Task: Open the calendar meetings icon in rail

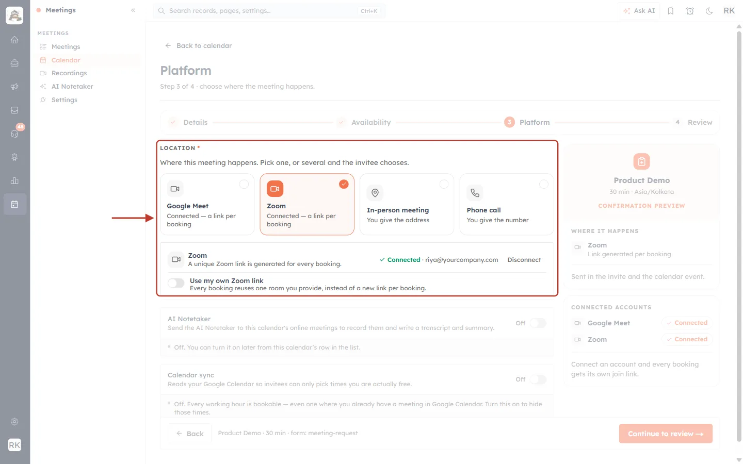Action: point(14,204)
